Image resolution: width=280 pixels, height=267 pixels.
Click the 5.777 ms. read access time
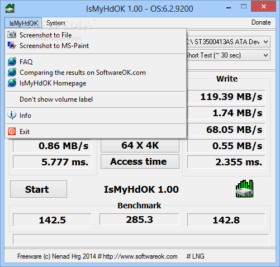(52, 162)
